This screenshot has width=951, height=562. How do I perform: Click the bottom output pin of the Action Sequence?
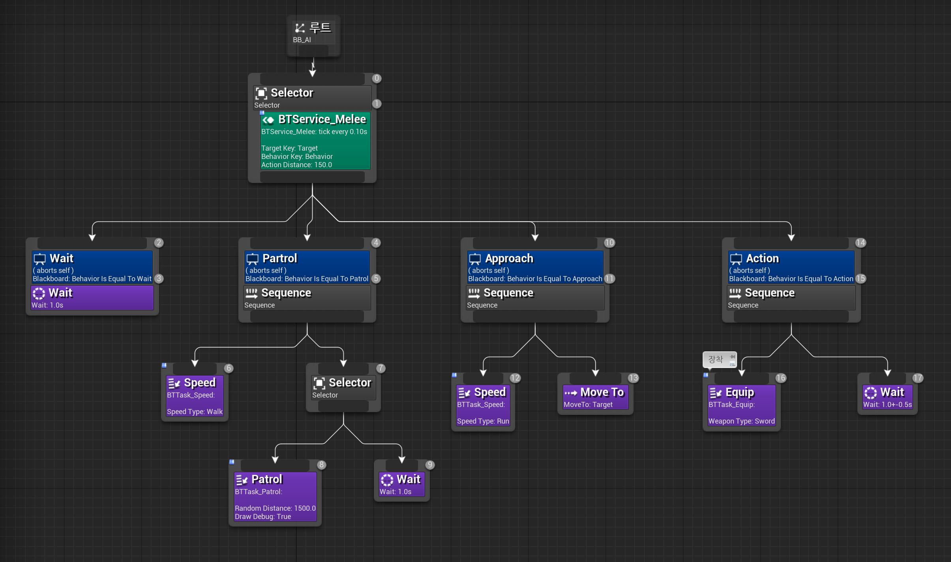tap(791, 316)
